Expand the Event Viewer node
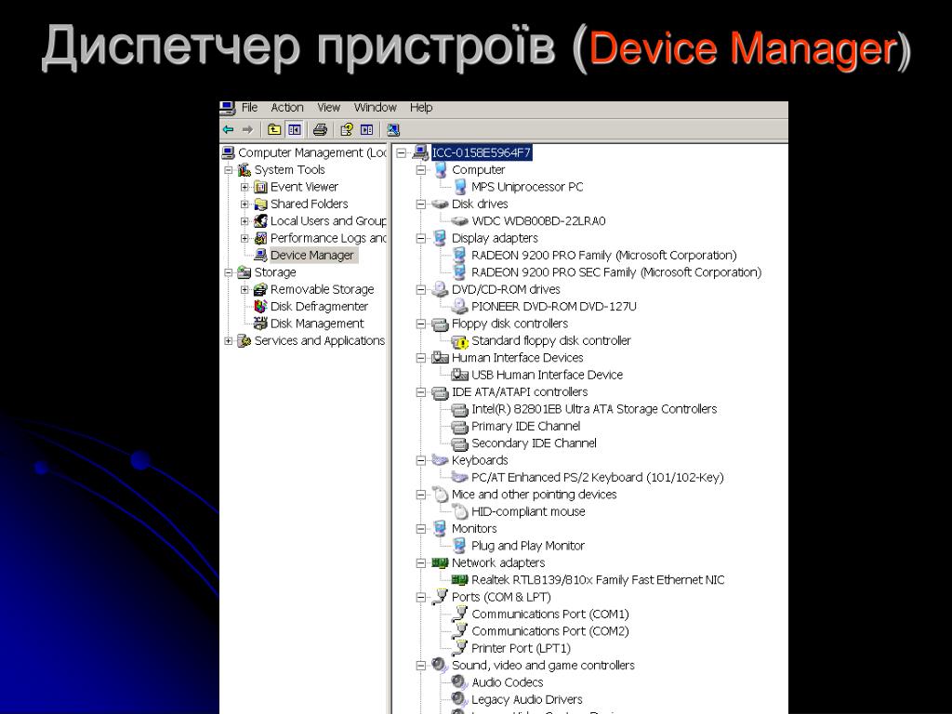This screenshot has height=714, width=952. (x=245, y=187)
